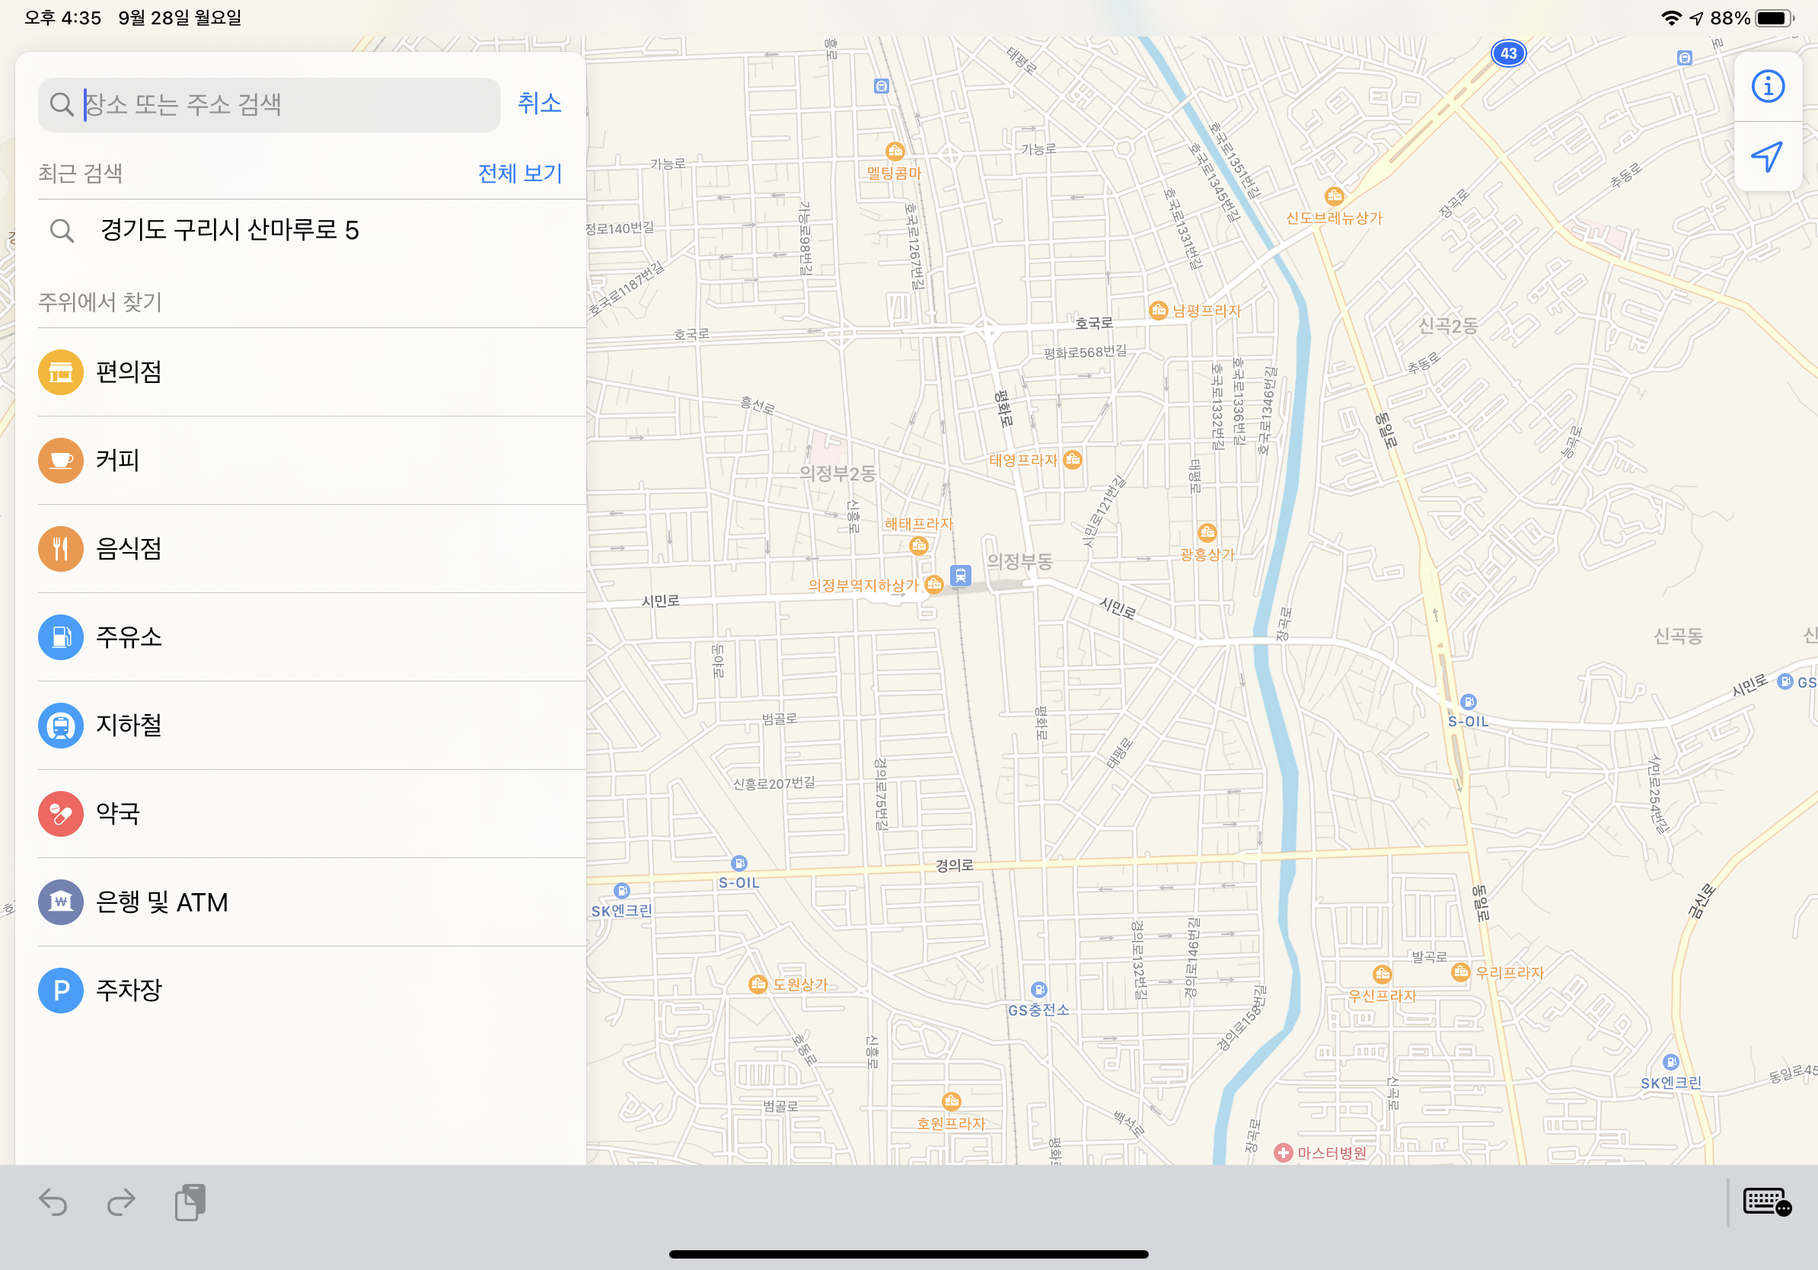
Task: Select the subway (지하철) category icon
Action: 60,726
